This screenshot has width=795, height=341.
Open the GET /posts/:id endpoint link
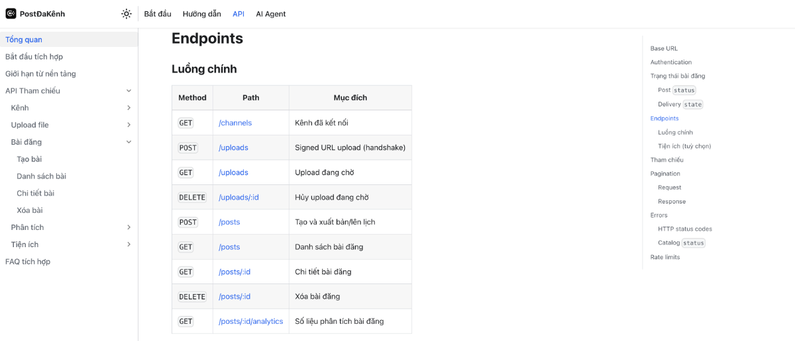(235, 272)
